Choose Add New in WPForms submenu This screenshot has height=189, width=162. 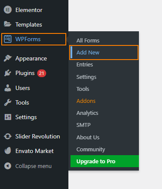(104, 52)
